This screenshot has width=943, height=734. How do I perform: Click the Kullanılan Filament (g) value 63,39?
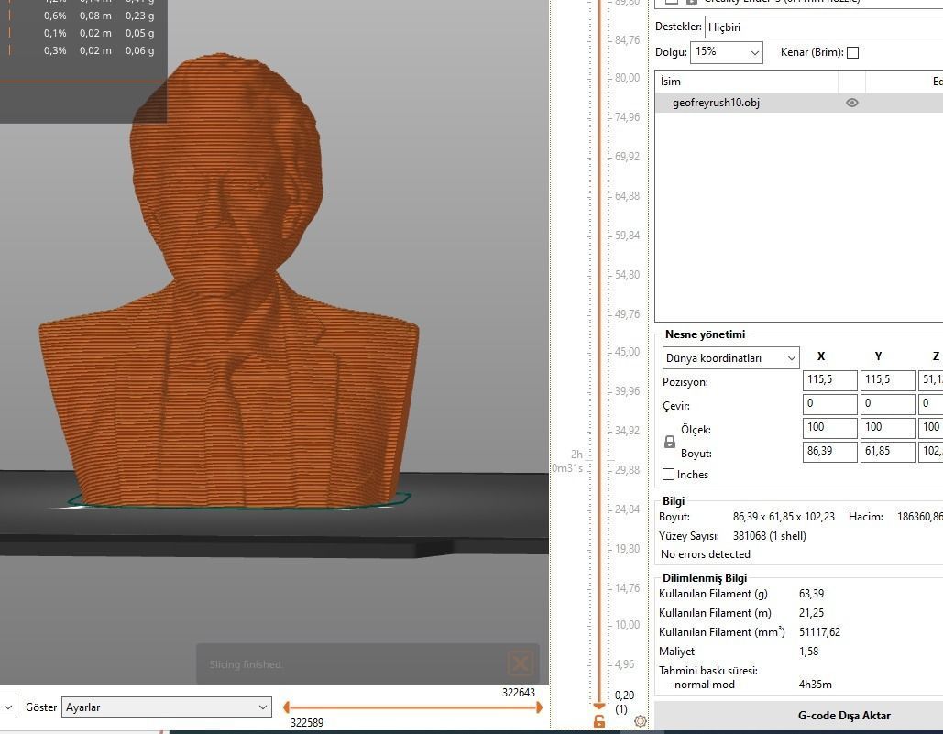click(811, 593)
